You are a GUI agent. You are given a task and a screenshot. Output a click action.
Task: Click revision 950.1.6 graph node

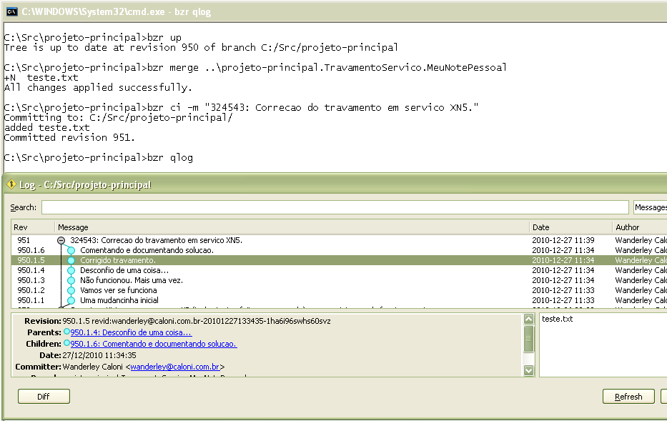71,251
